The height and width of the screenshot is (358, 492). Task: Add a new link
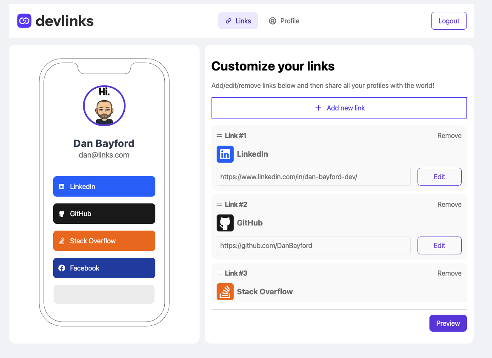coord(339,108)
